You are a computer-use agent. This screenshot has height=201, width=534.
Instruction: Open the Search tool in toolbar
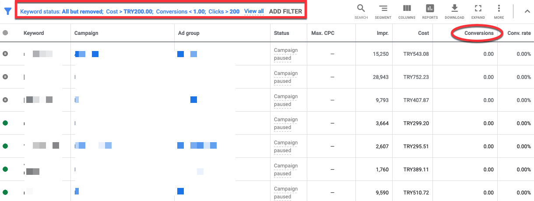click(361, 11)
